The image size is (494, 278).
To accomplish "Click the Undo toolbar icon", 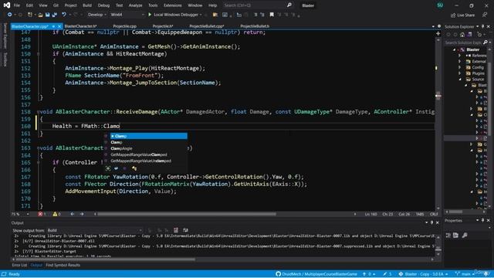I will coord(64,15).
